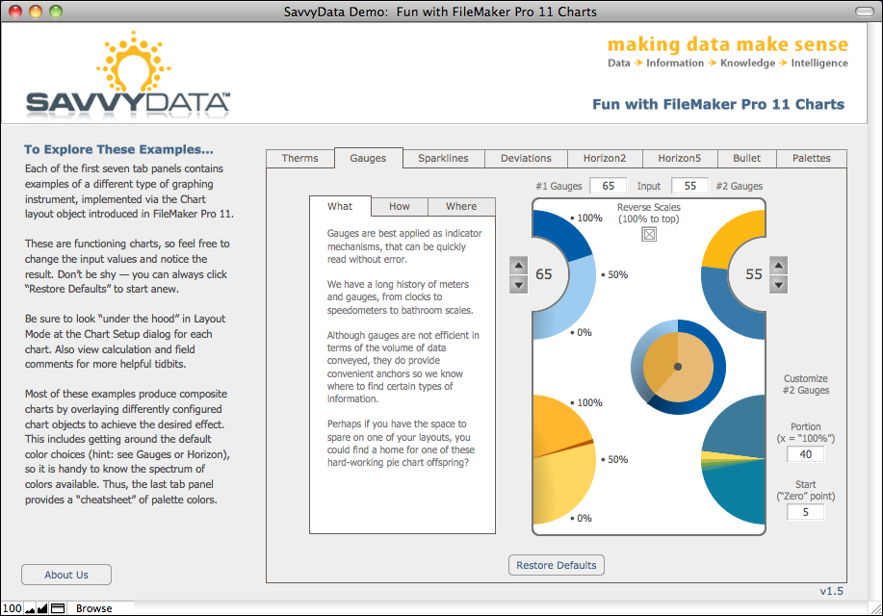Viewport: 883px width, 616px height.
Task: Open the Bullet tab
Action: point(746,158)
